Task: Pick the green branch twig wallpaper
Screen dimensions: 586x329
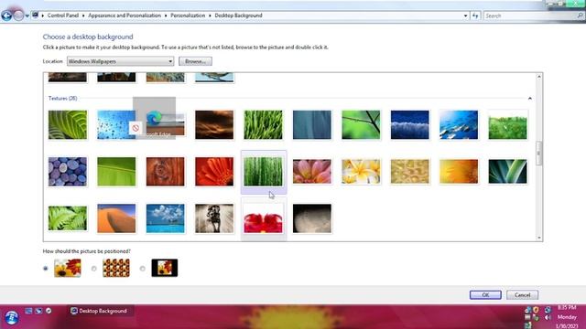Action: tap(361, 124)
